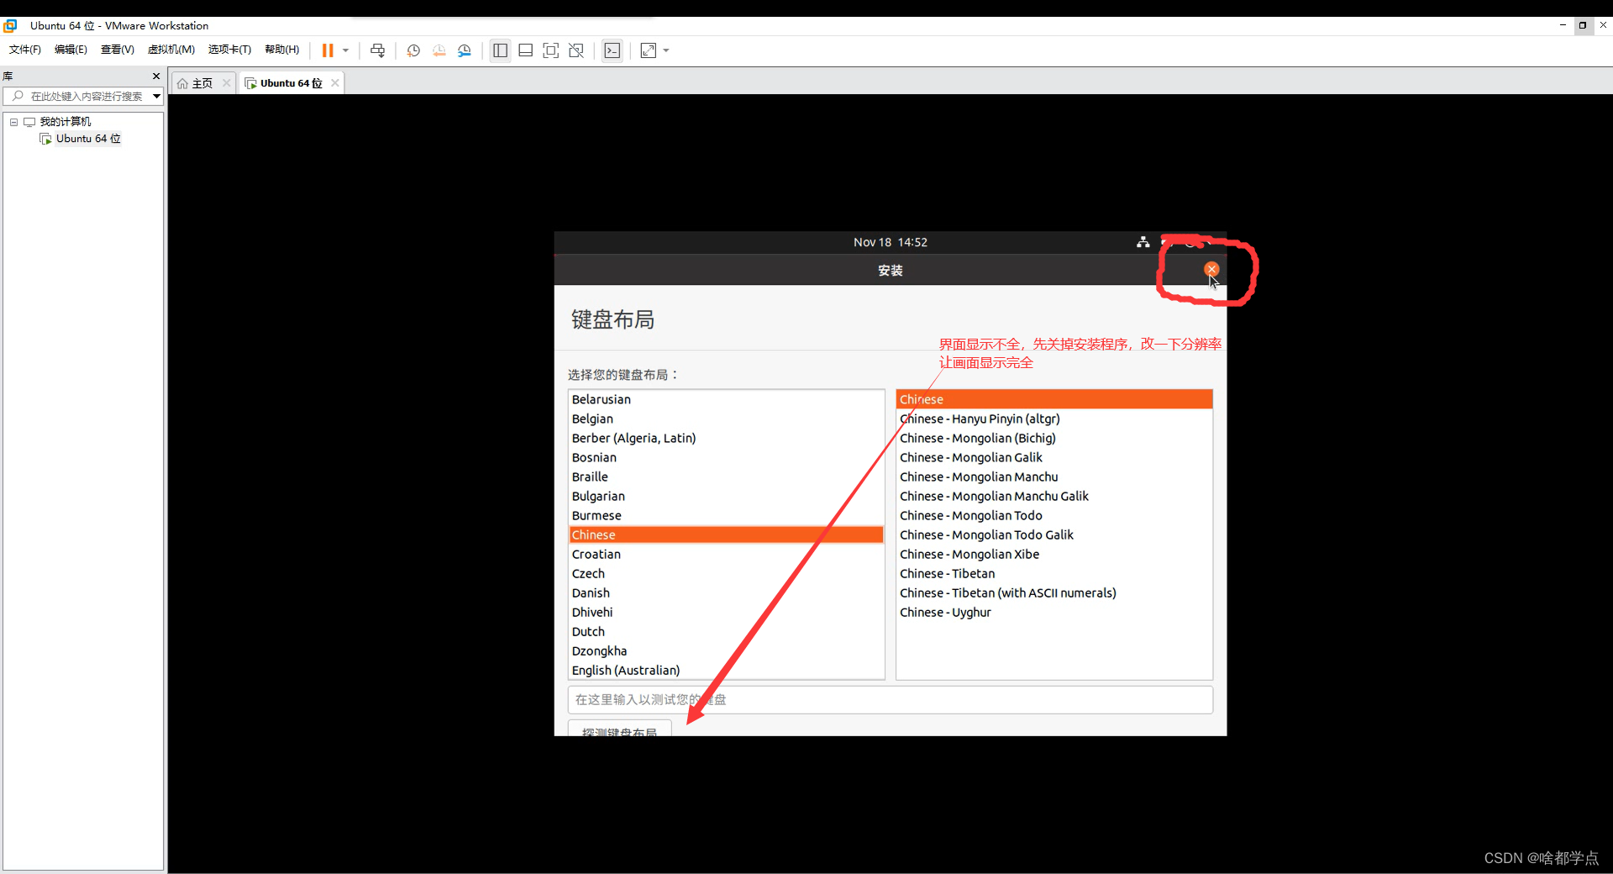Viewport: 1613px width, 874px height.
Task: Select Dhivehi keyboard layout
Action: coord(726,612)
